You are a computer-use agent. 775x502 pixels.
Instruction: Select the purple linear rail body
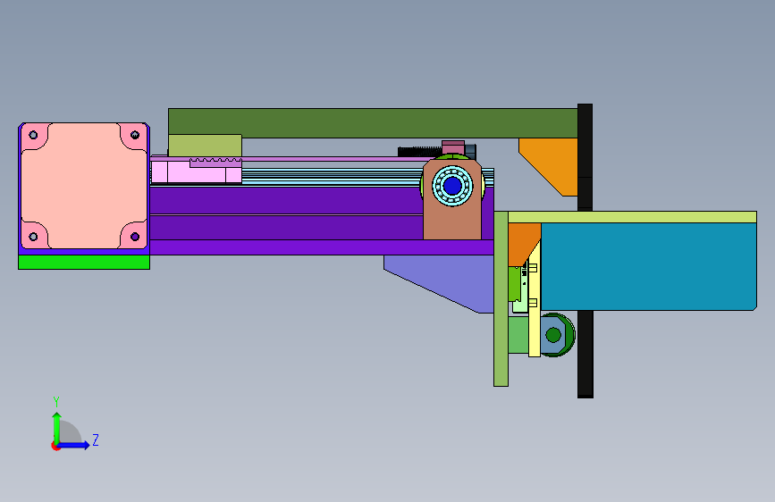[x=287, y=220]
